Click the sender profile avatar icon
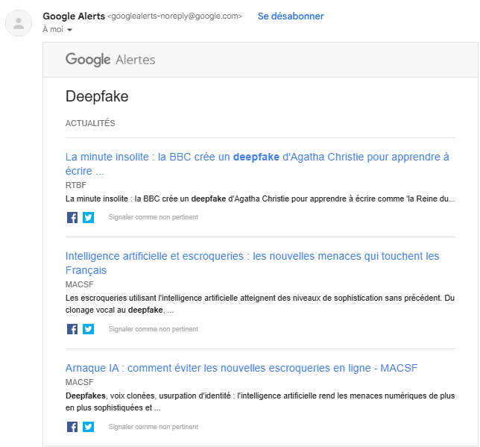480x447 pixels. (19, 23)
